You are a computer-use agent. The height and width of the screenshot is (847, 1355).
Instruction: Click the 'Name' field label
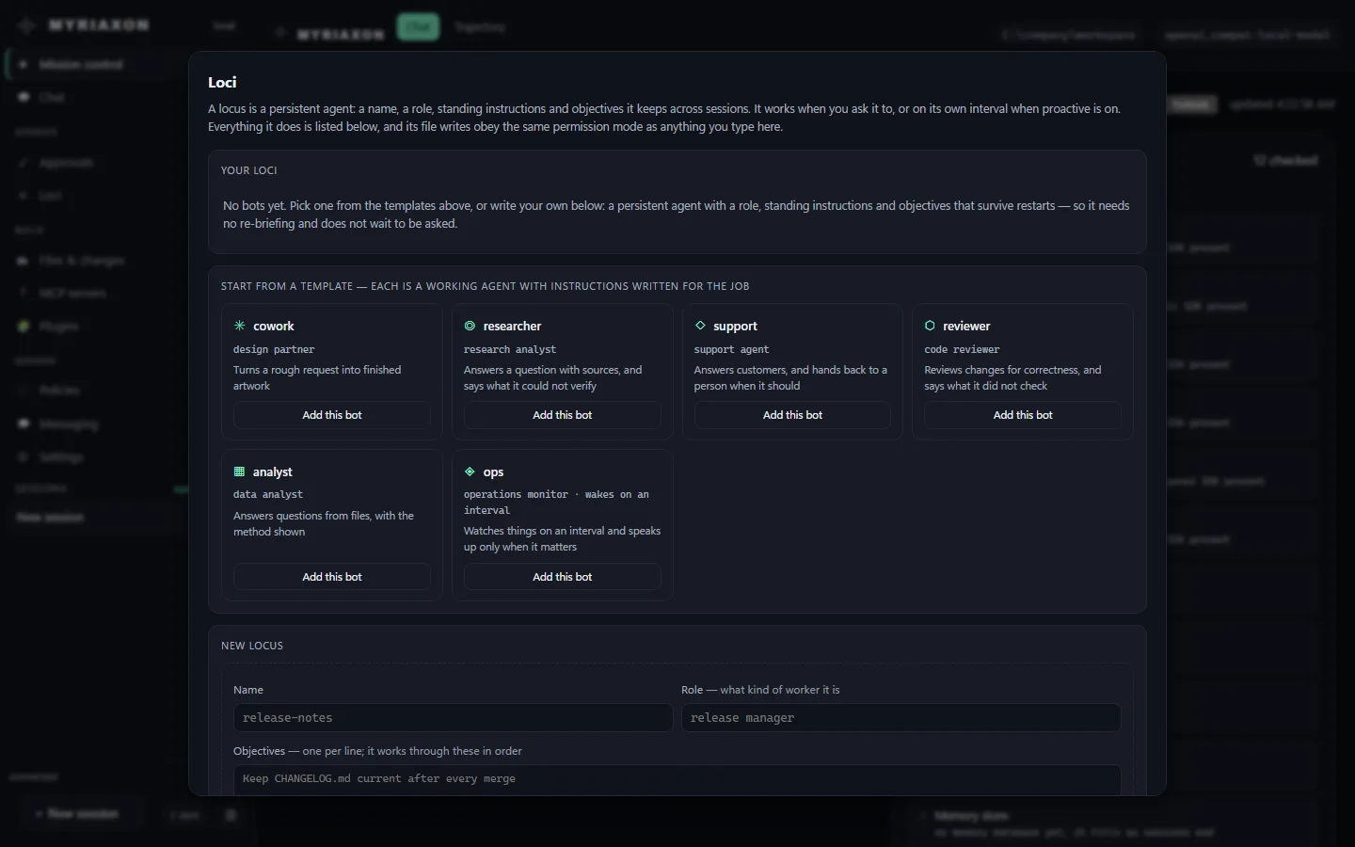(248, 690)
